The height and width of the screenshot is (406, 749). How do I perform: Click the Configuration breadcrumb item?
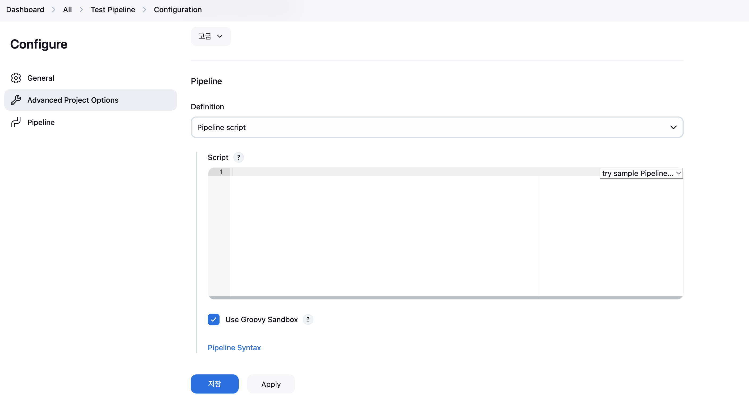(178, 10)
